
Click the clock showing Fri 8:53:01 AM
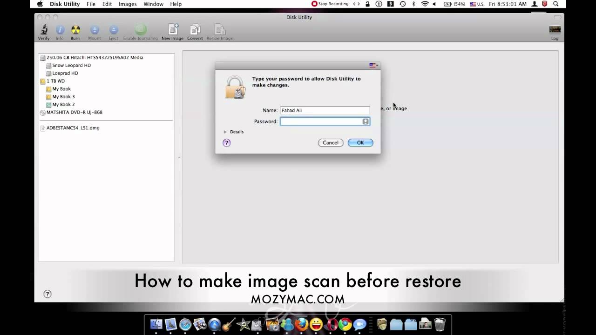pos(508,4)
